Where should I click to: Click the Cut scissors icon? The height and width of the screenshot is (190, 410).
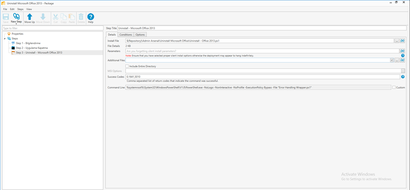click(56, 17)
